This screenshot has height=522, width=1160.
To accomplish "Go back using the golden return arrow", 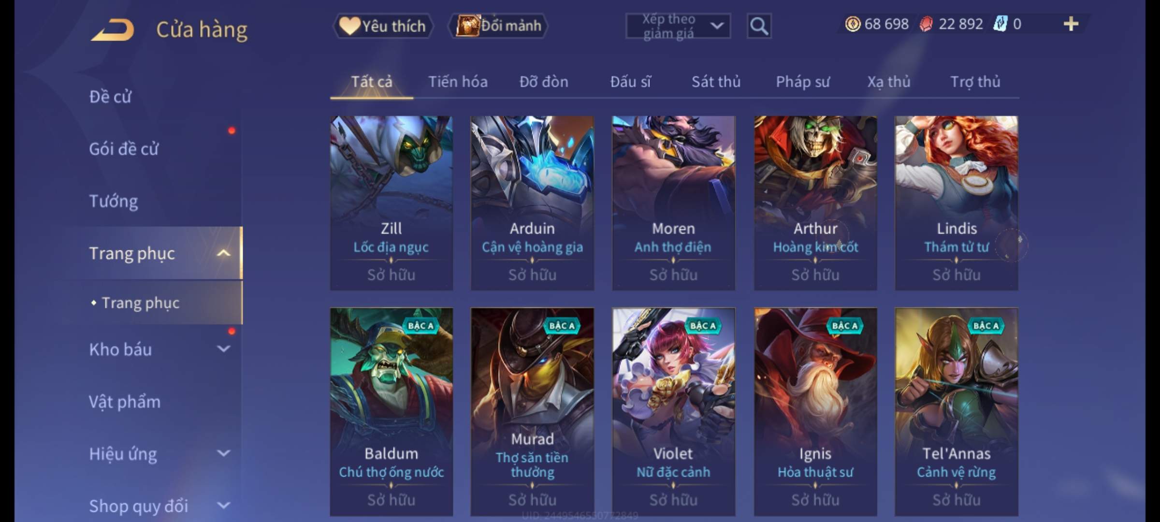I will tap(112, 30).
